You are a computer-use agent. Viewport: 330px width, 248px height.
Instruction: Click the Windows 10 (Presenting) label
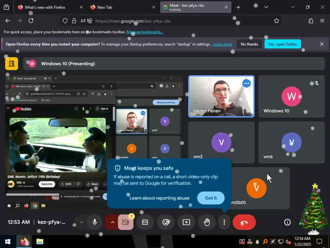68,64
